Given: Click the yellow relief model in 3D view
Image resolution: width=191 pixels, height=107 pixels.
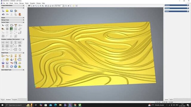Looking at the screenshot, I should tap(93, 55).
